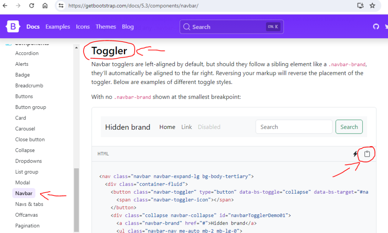Switch to the Themes header item
The width and height of the screenshot is (388, 233).
[x=106, y=26]
